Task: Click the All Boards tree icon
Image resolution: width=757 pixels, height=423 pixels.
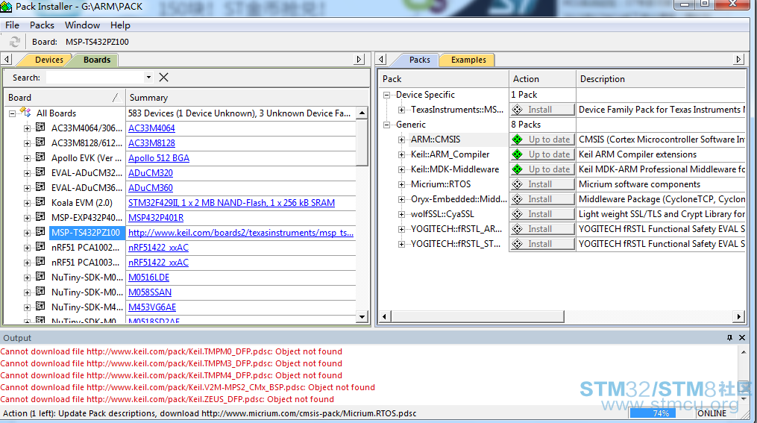Action: (x=25, y=113)
